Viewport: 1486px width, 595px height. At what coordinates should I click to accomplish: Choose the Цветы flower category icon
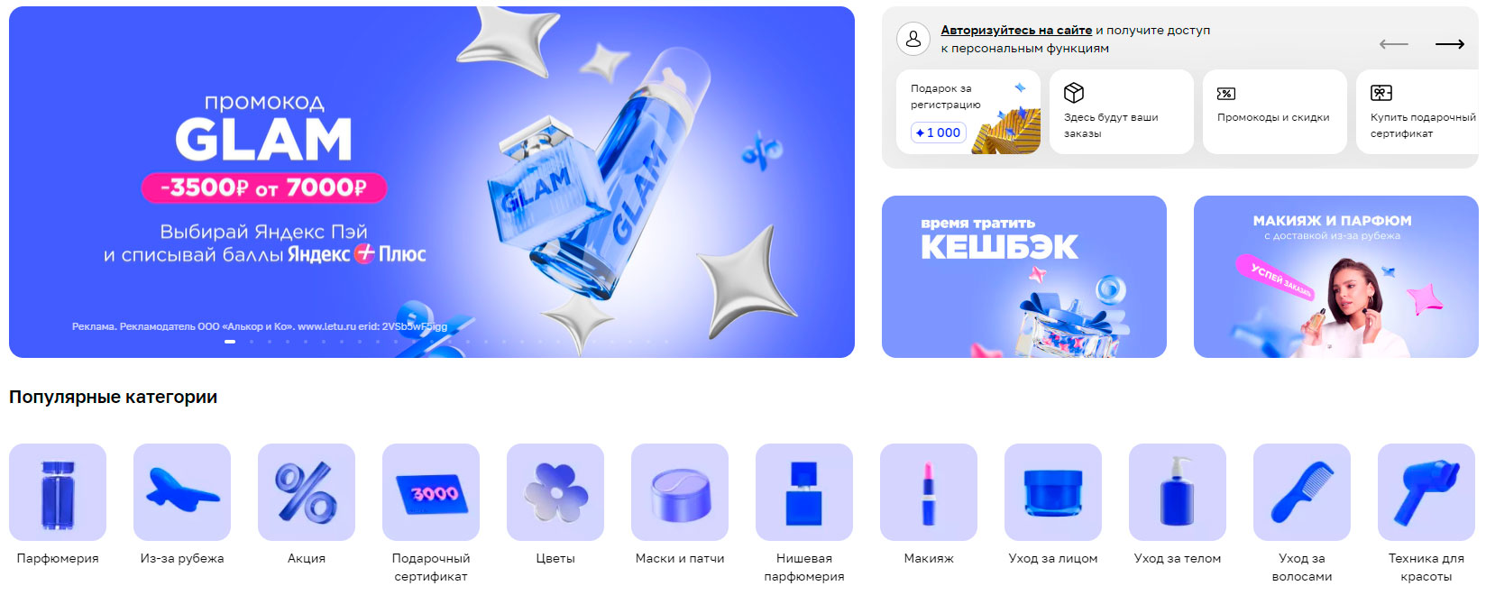[x=555, y=492]
